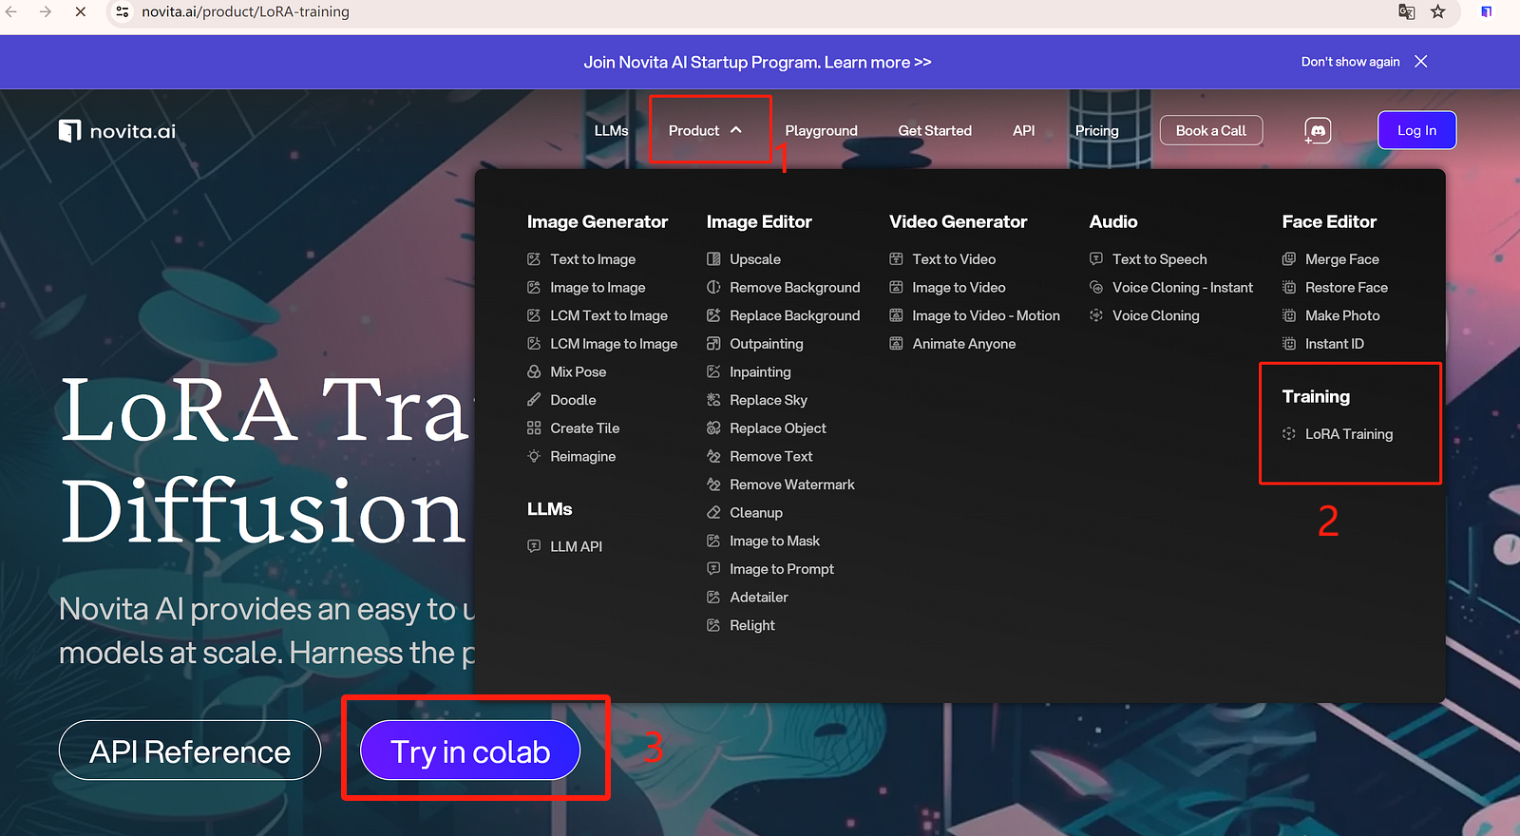Click the browser address bar URL
This screenshot has height=836, width=1520.
point(245,11)
